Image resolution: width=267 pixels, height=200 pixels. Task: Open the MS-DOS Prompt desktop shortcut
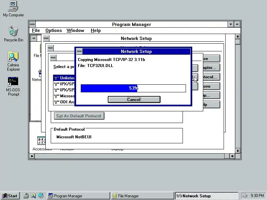click(13, 86)
